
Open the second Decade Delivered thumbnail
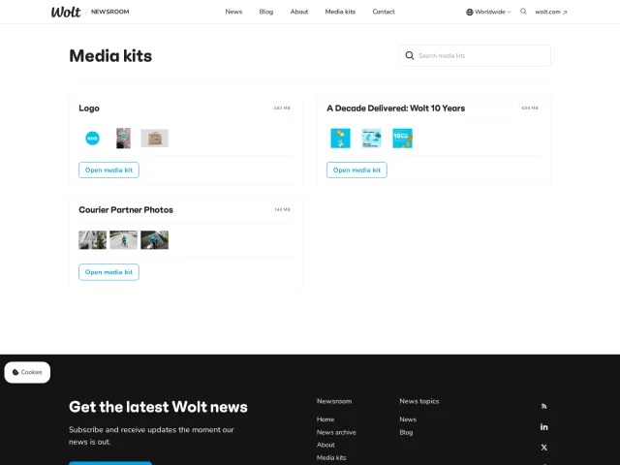[371, 139]
